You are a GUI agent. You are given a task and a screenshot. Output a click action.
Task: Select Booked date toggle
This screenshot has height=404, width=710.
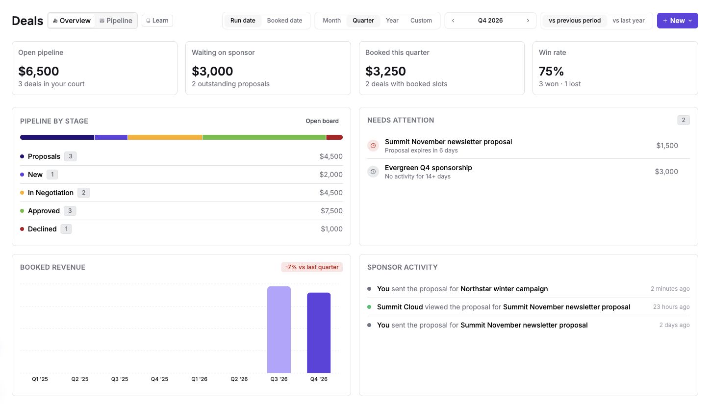[284, 21]
